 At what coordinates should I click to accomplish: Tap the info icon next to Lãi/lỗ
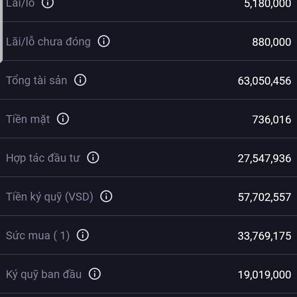[48, 3]
